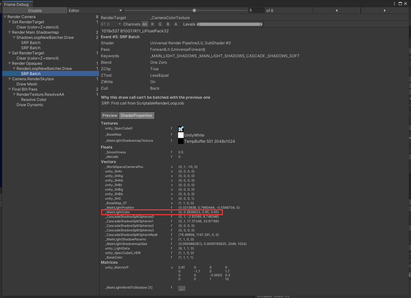Click the _WorldSpaceCameraPos property name
Image resolution: width=411 pixels, height=298 pixels.
click(124, 167)
